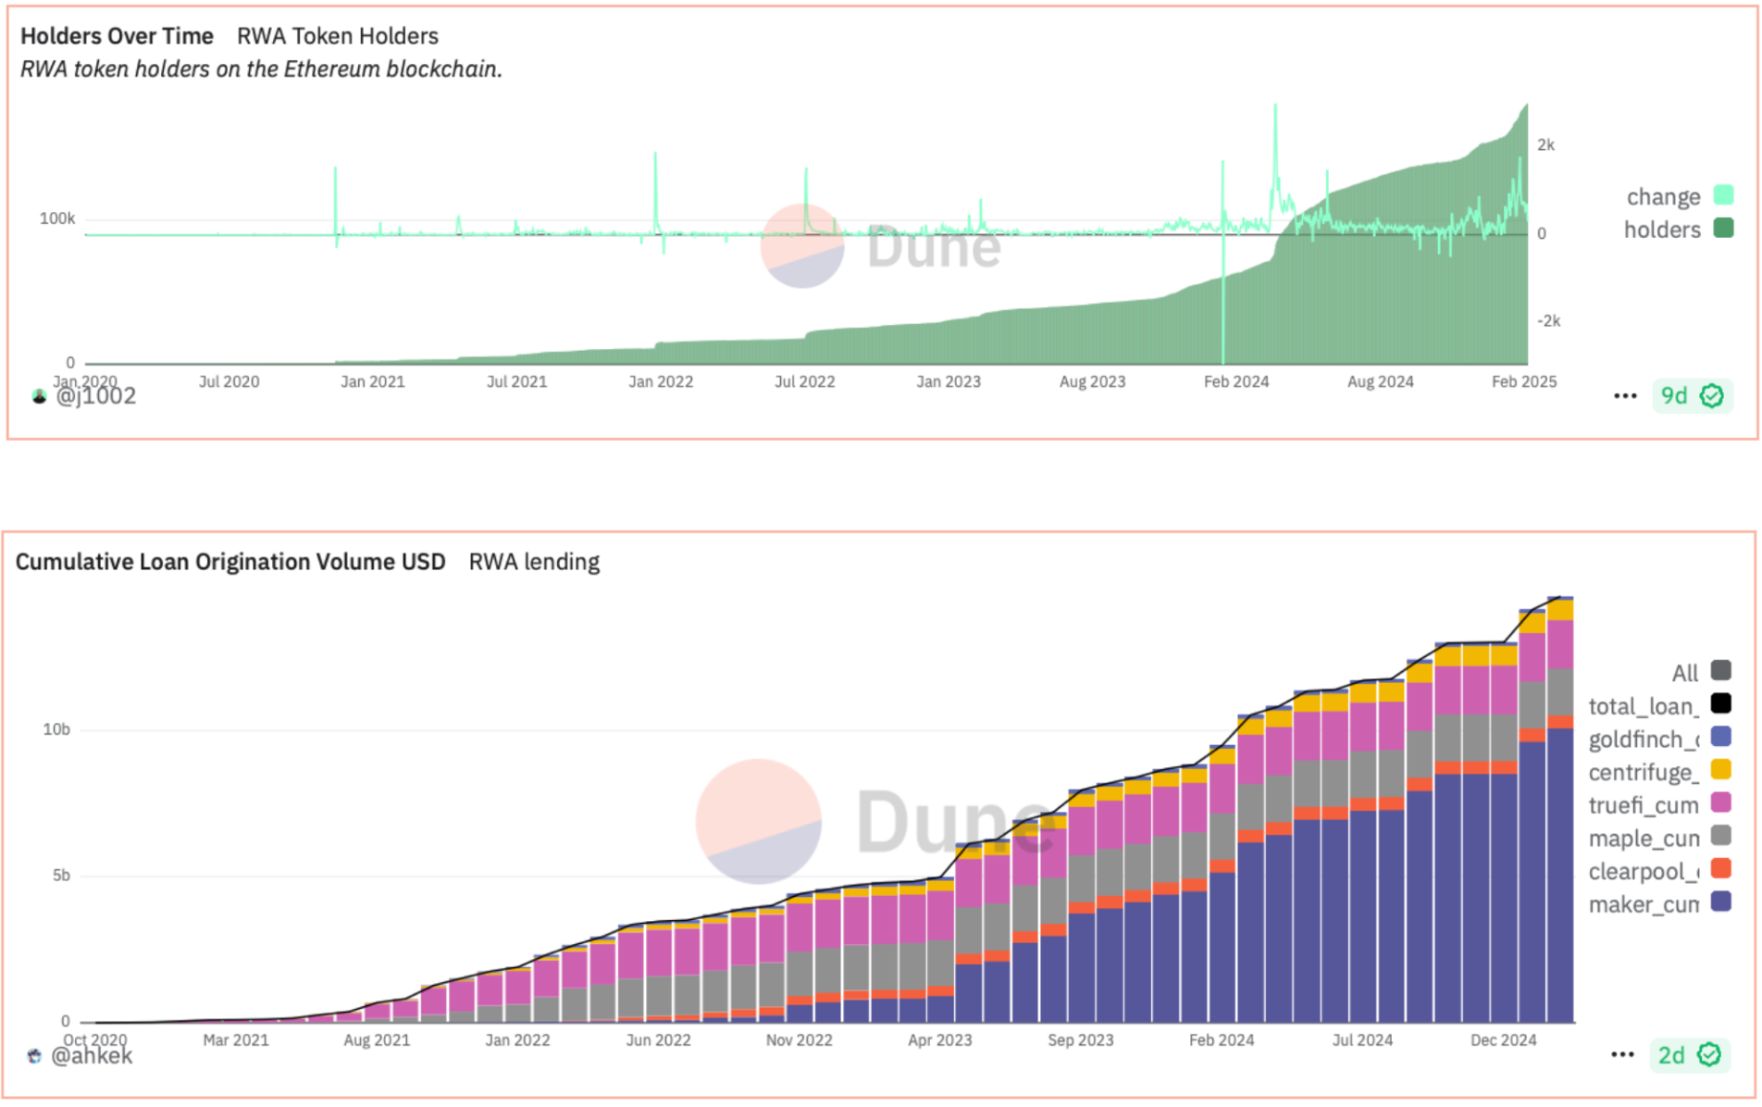Click the 100k y-axis label on holders chart

[x=57, y=218]
